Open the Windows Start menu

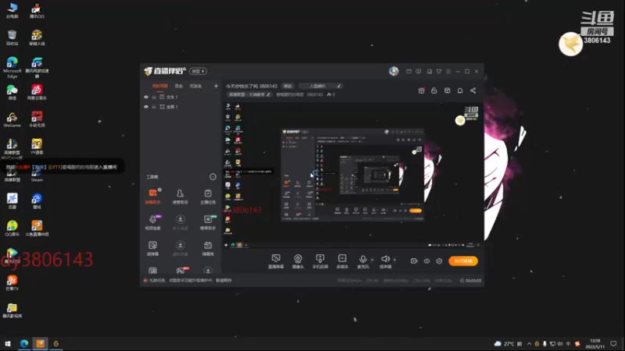[x=8, y=343]
